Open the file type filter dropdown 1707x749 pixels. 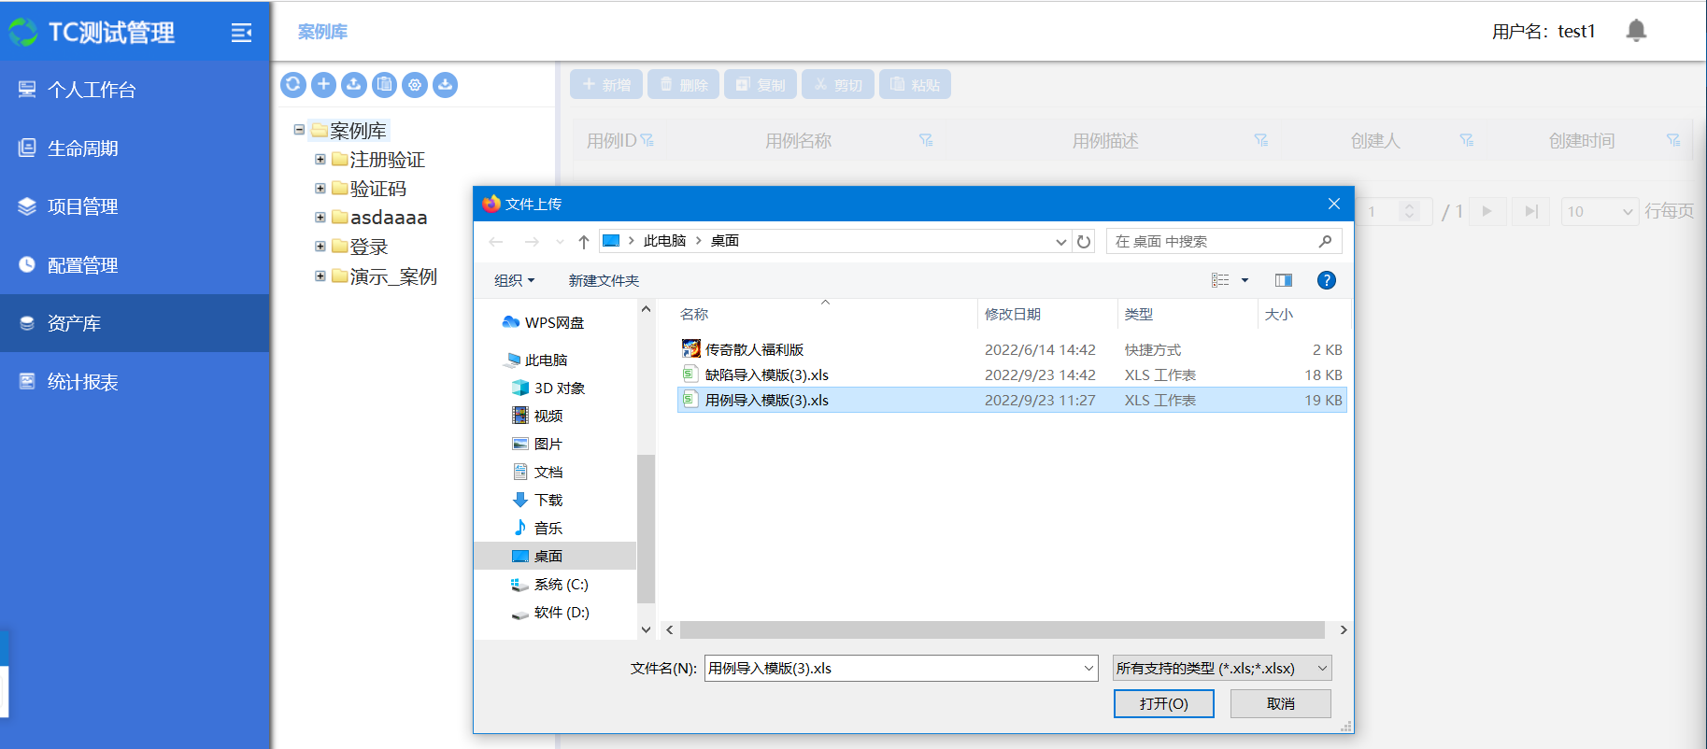(x=1222, y=668)
